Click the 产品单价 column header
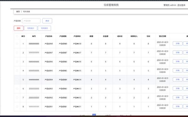The height and width of the screenshot is (117, 188). pos(77,36)
